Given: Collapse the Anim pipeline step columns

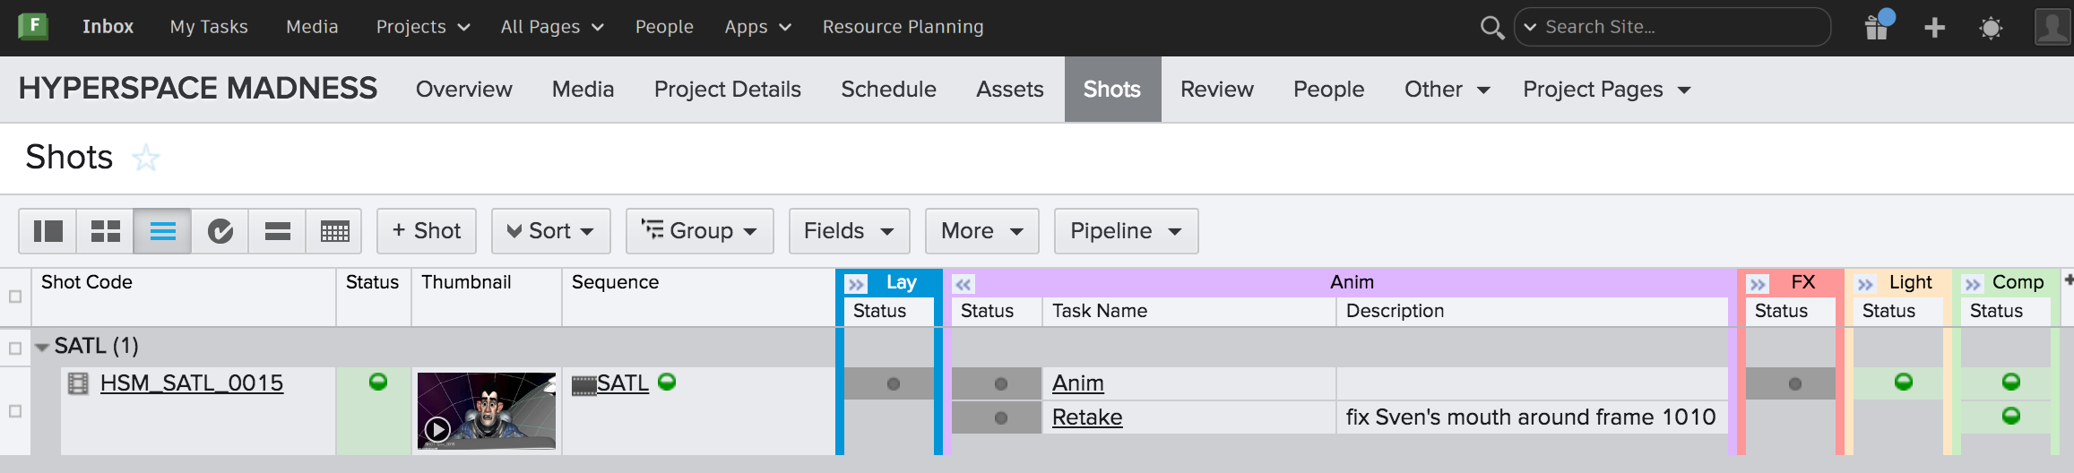Looking at the screenshot, I should 964,284.
